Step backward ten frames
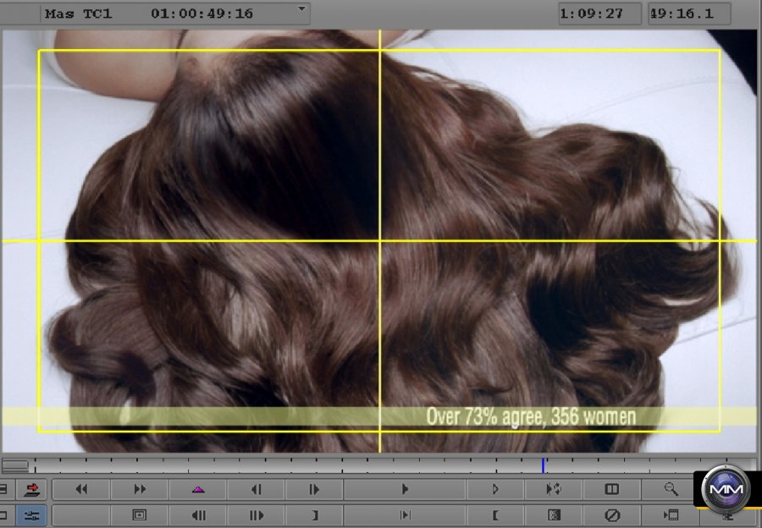 coord(198,515)
